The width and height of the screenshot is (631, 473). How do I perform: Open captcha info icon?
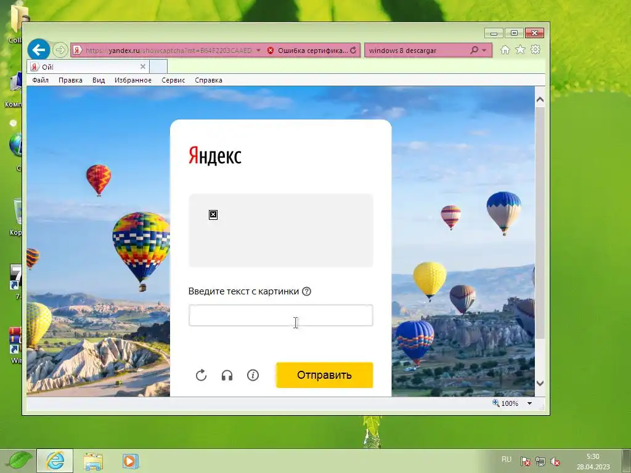pyautogui.click(x=253, y=375)
